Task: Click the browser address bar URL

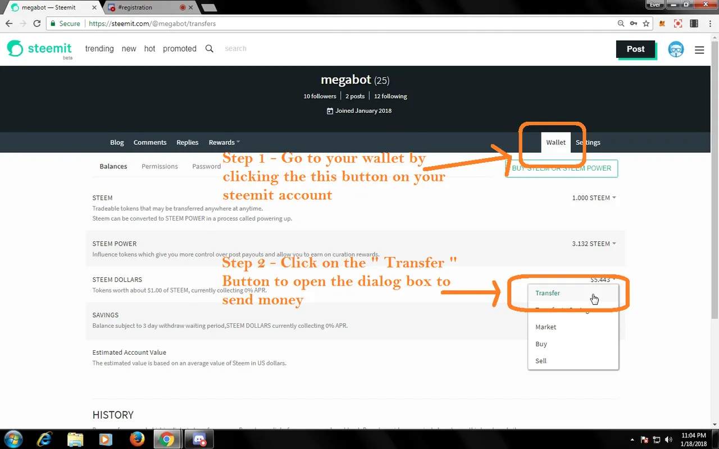Action: pos(152,24)
